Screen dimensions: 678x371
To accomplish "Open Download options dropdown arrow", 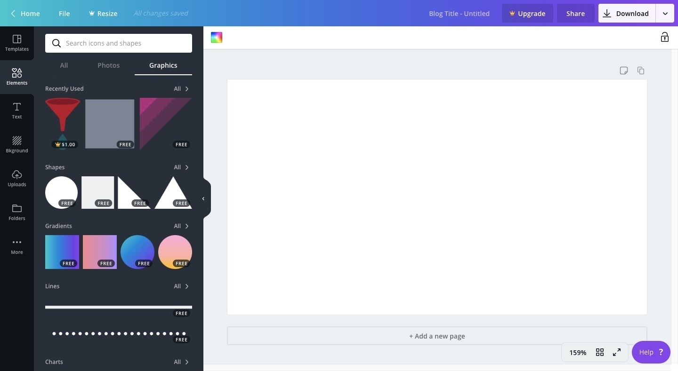I will (x=665, y=13).
